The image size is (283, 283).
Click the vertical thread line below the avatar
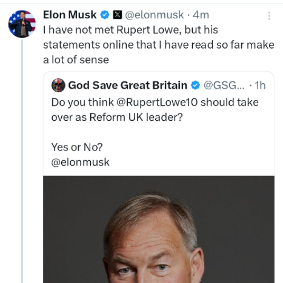point(22,157)
